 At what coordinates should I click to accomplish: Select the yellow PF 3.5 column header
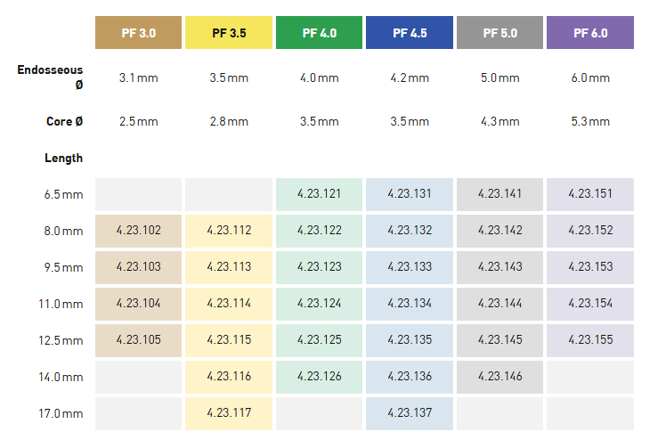pos(229,33)
